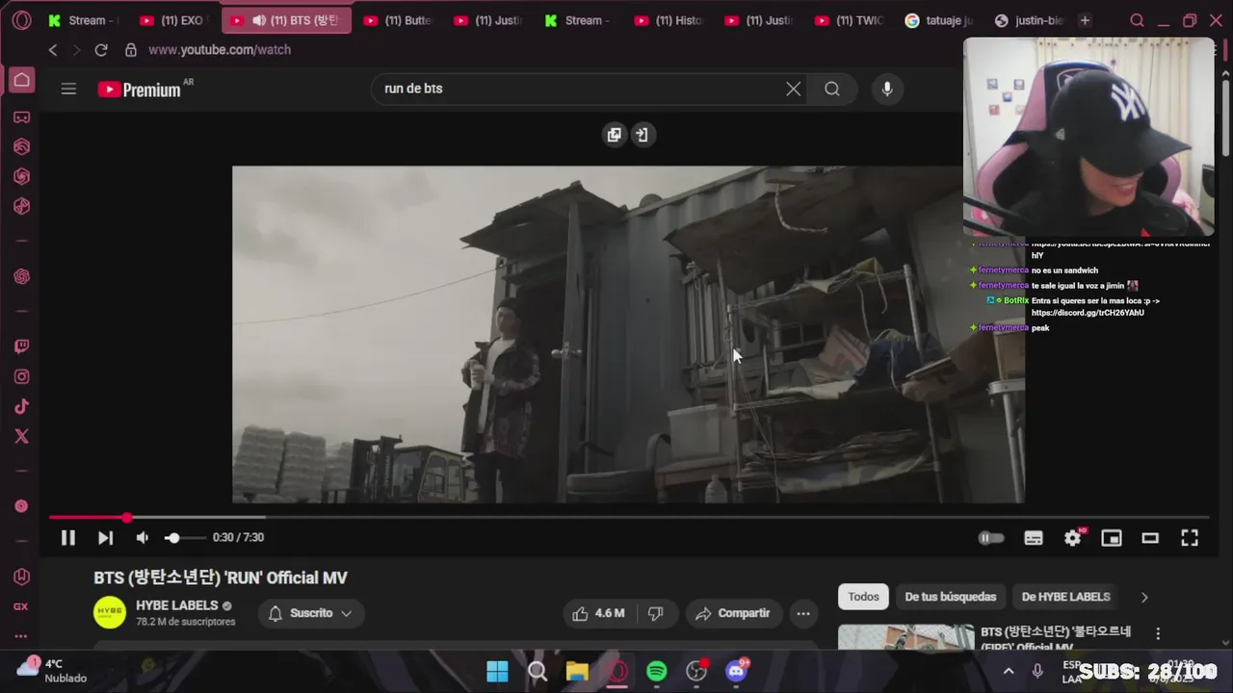
Task: Select the Todos filter chip
Action: [x=863, y=597]
